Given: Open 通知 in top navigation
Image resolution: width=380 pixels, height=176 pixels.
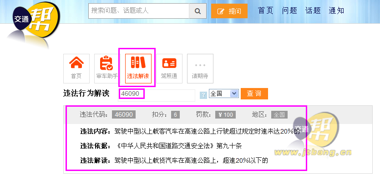Looking at the screenshot, I should pos(336,10).
